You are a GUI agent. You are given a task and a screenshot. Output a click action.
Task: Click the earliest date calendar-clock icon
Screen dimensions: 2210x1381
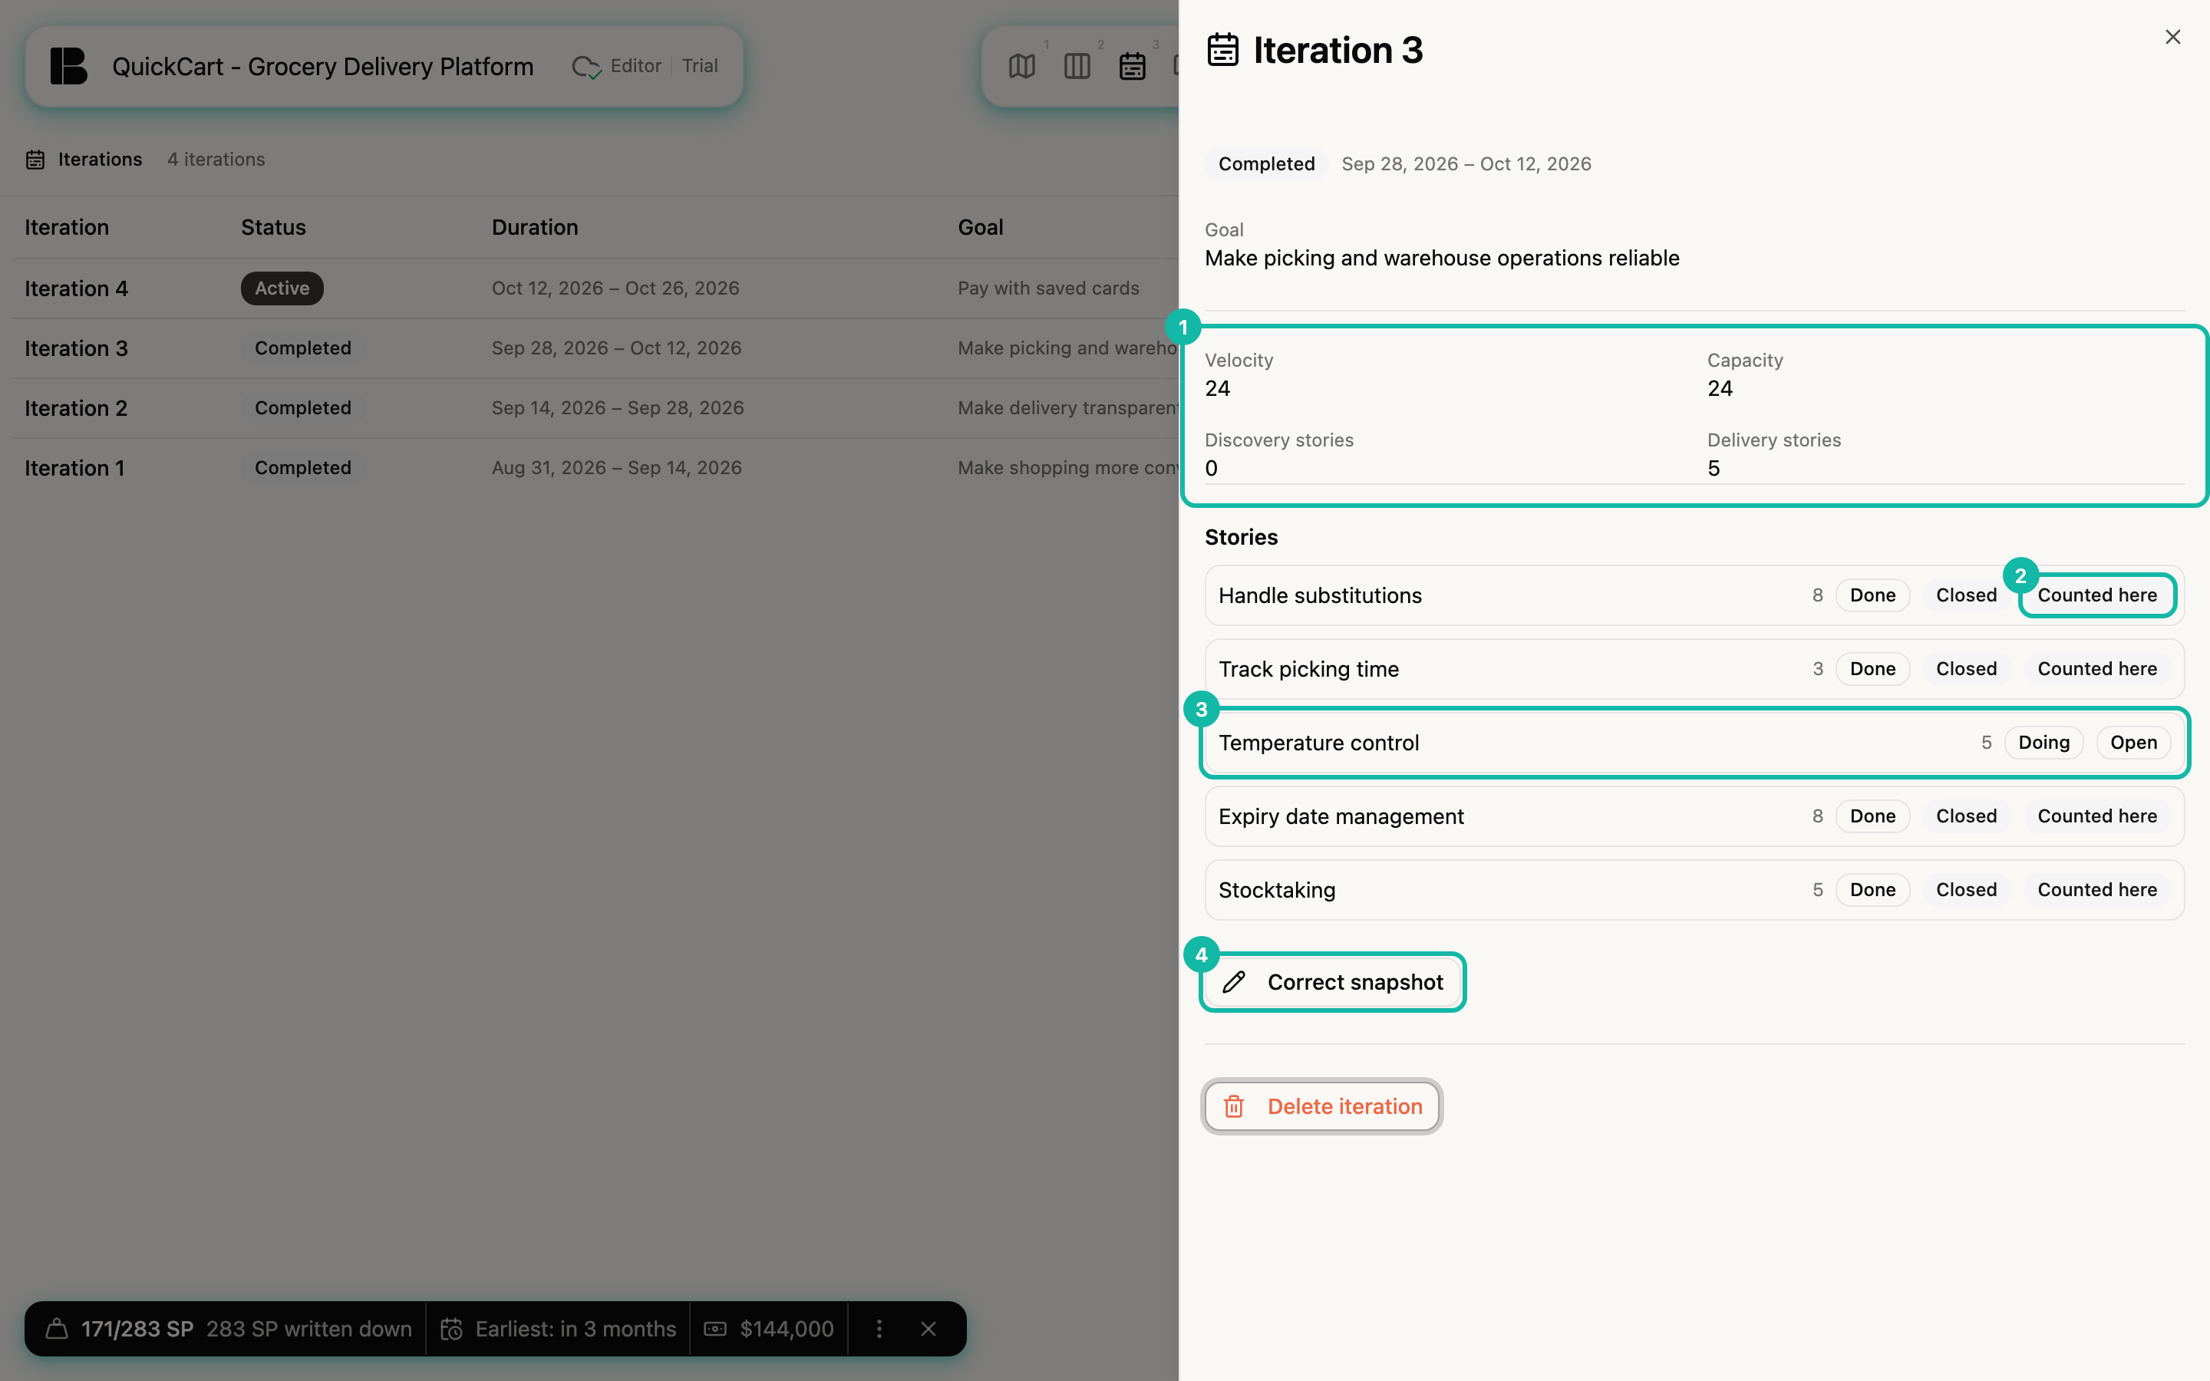pyautogui.click(x=451, y=1328)
